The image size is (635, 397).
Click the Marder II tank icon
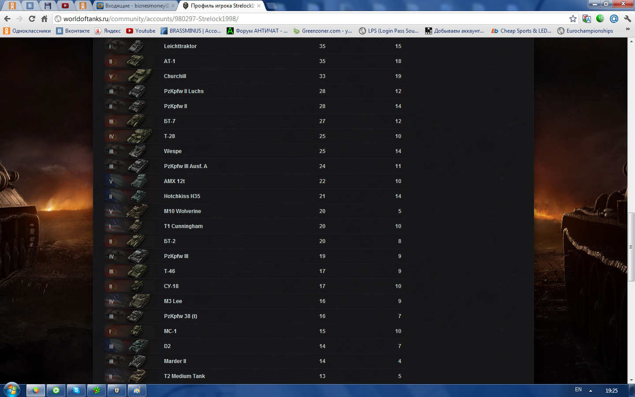(137, 361)
